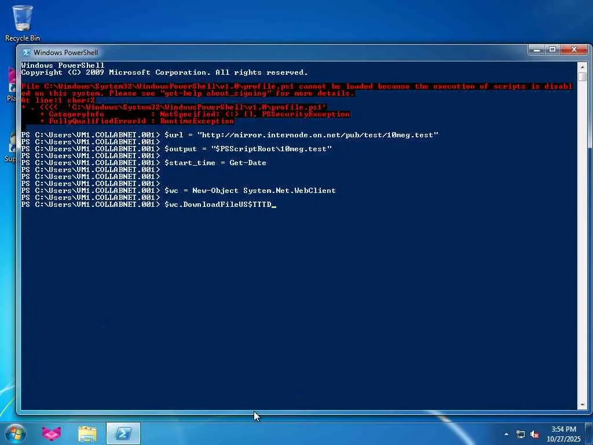Image resolution: width=593 pixels, height=445 pixels.
Task: Click the New-Object System.Net.WebClient line
Action: [178, 191]
